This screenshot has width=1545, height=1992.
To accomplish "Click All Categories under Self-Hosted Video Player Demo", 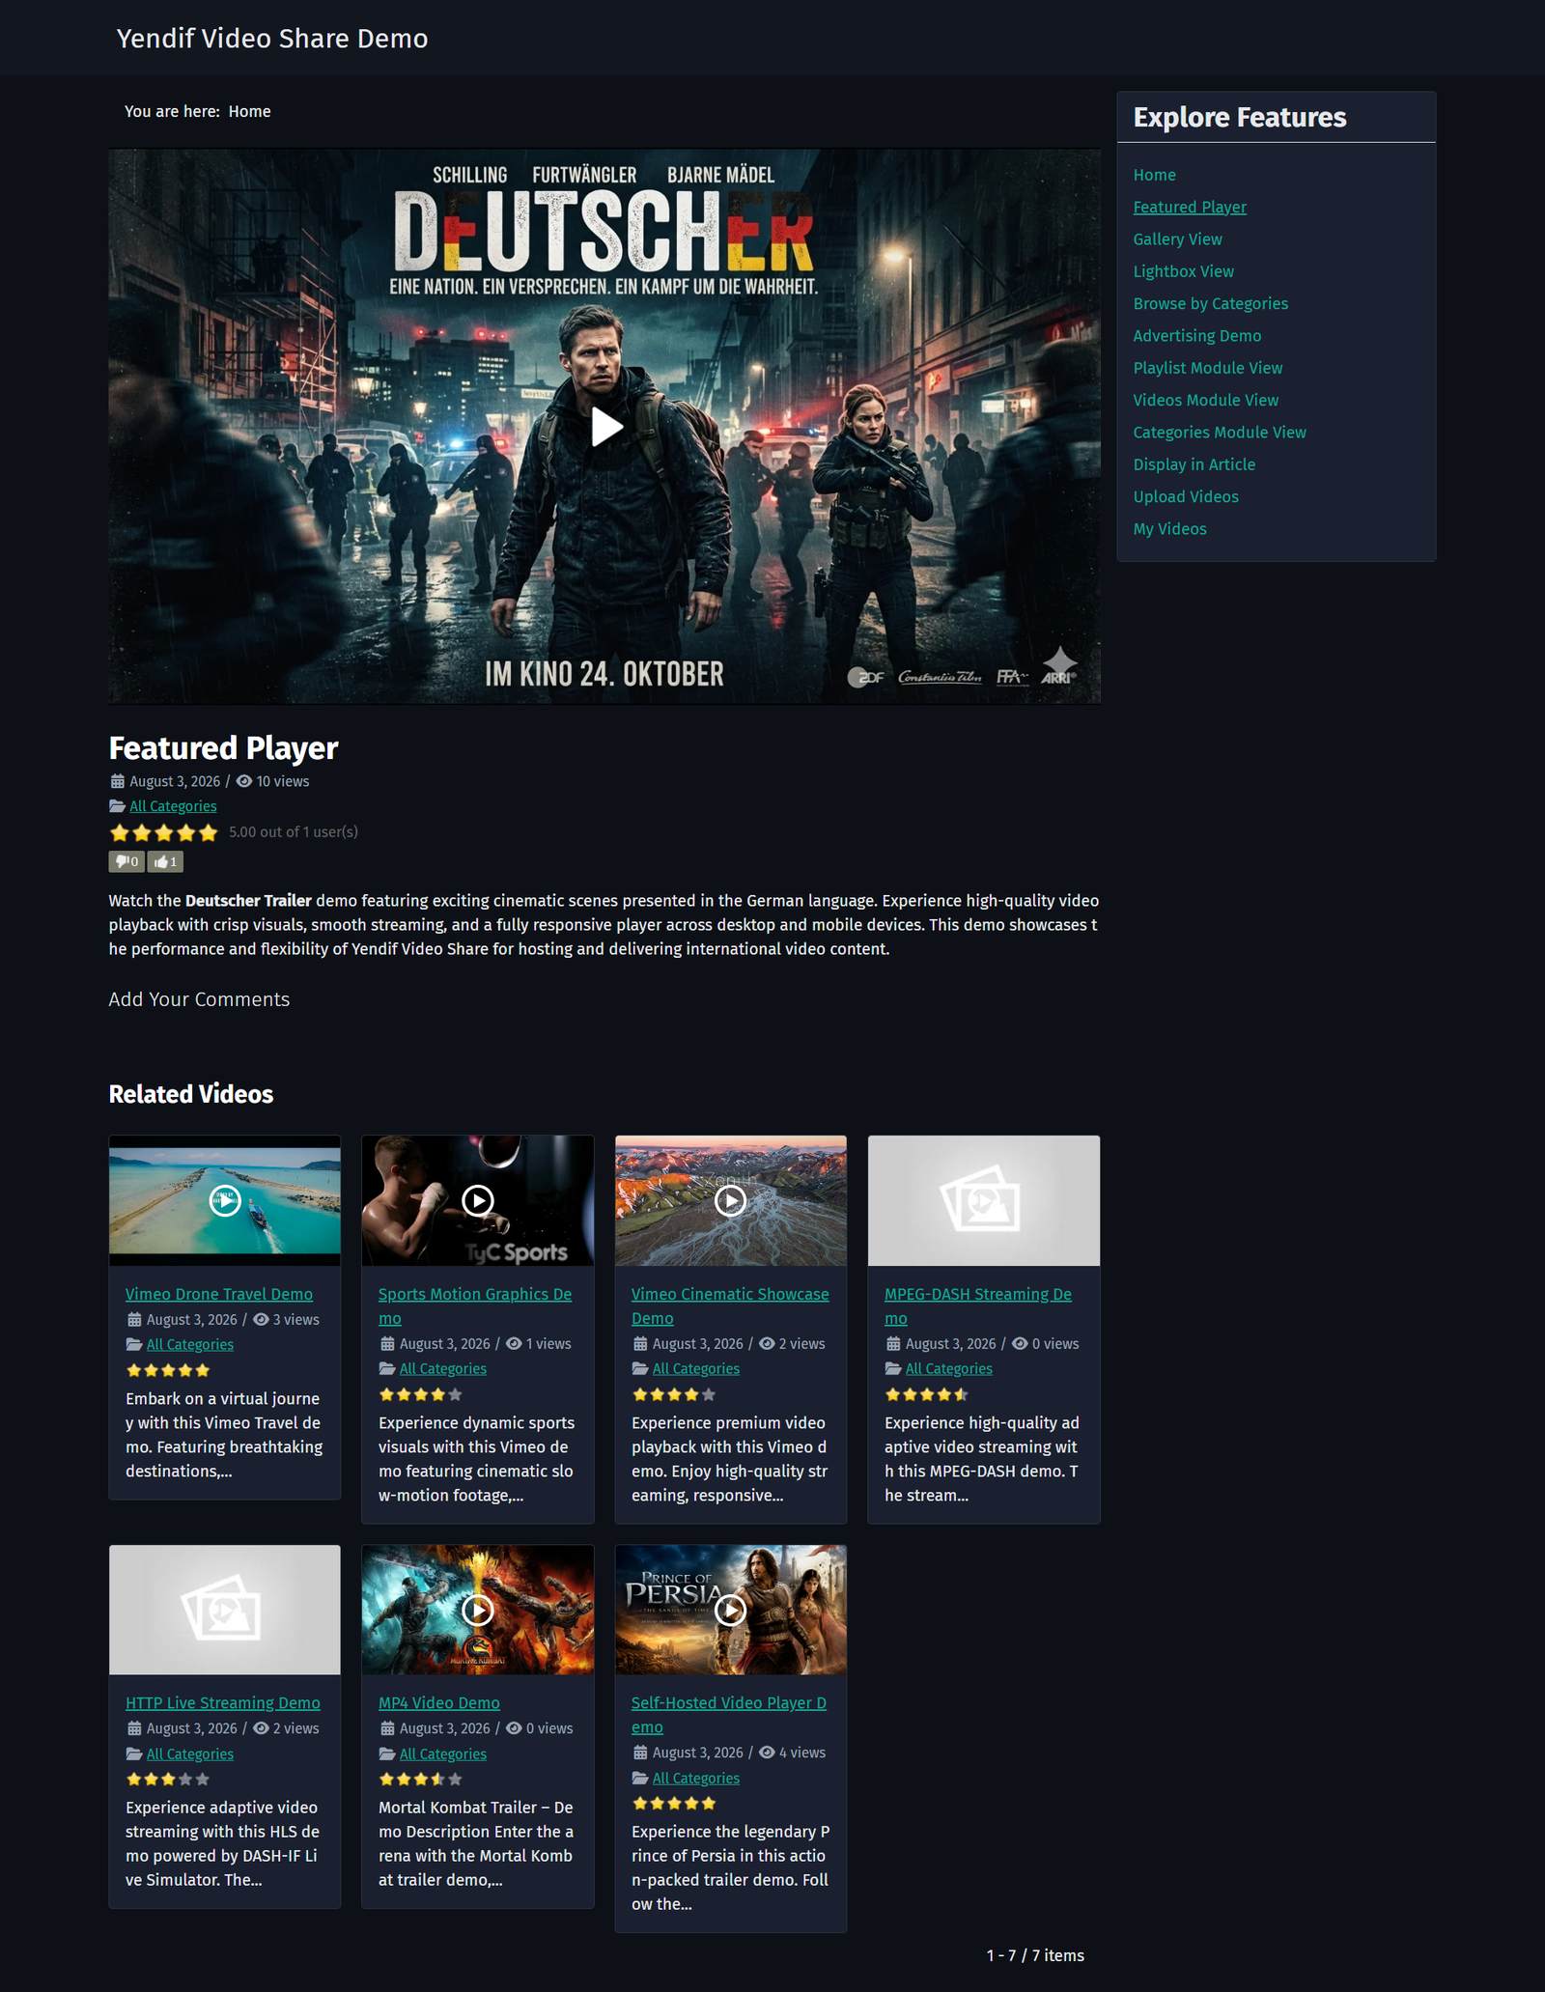I will 696,1778.
